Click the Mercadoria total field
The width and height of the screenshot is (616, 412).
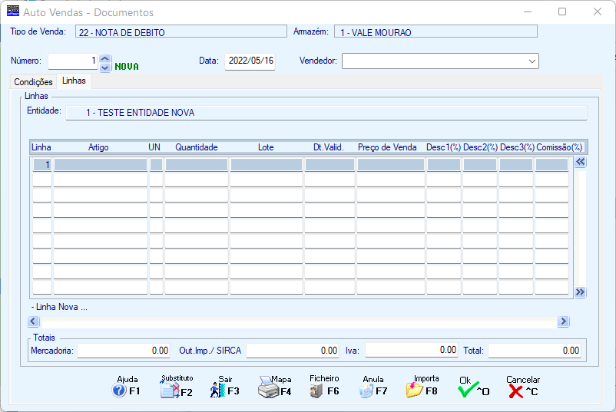[124, 351]
